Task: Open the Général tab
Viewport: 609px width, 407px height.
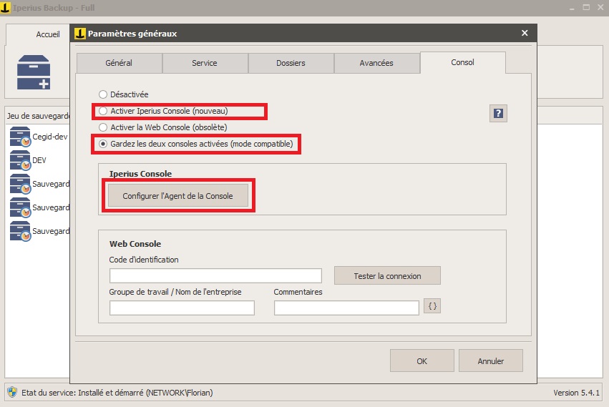Action: (x=120, y=63)
